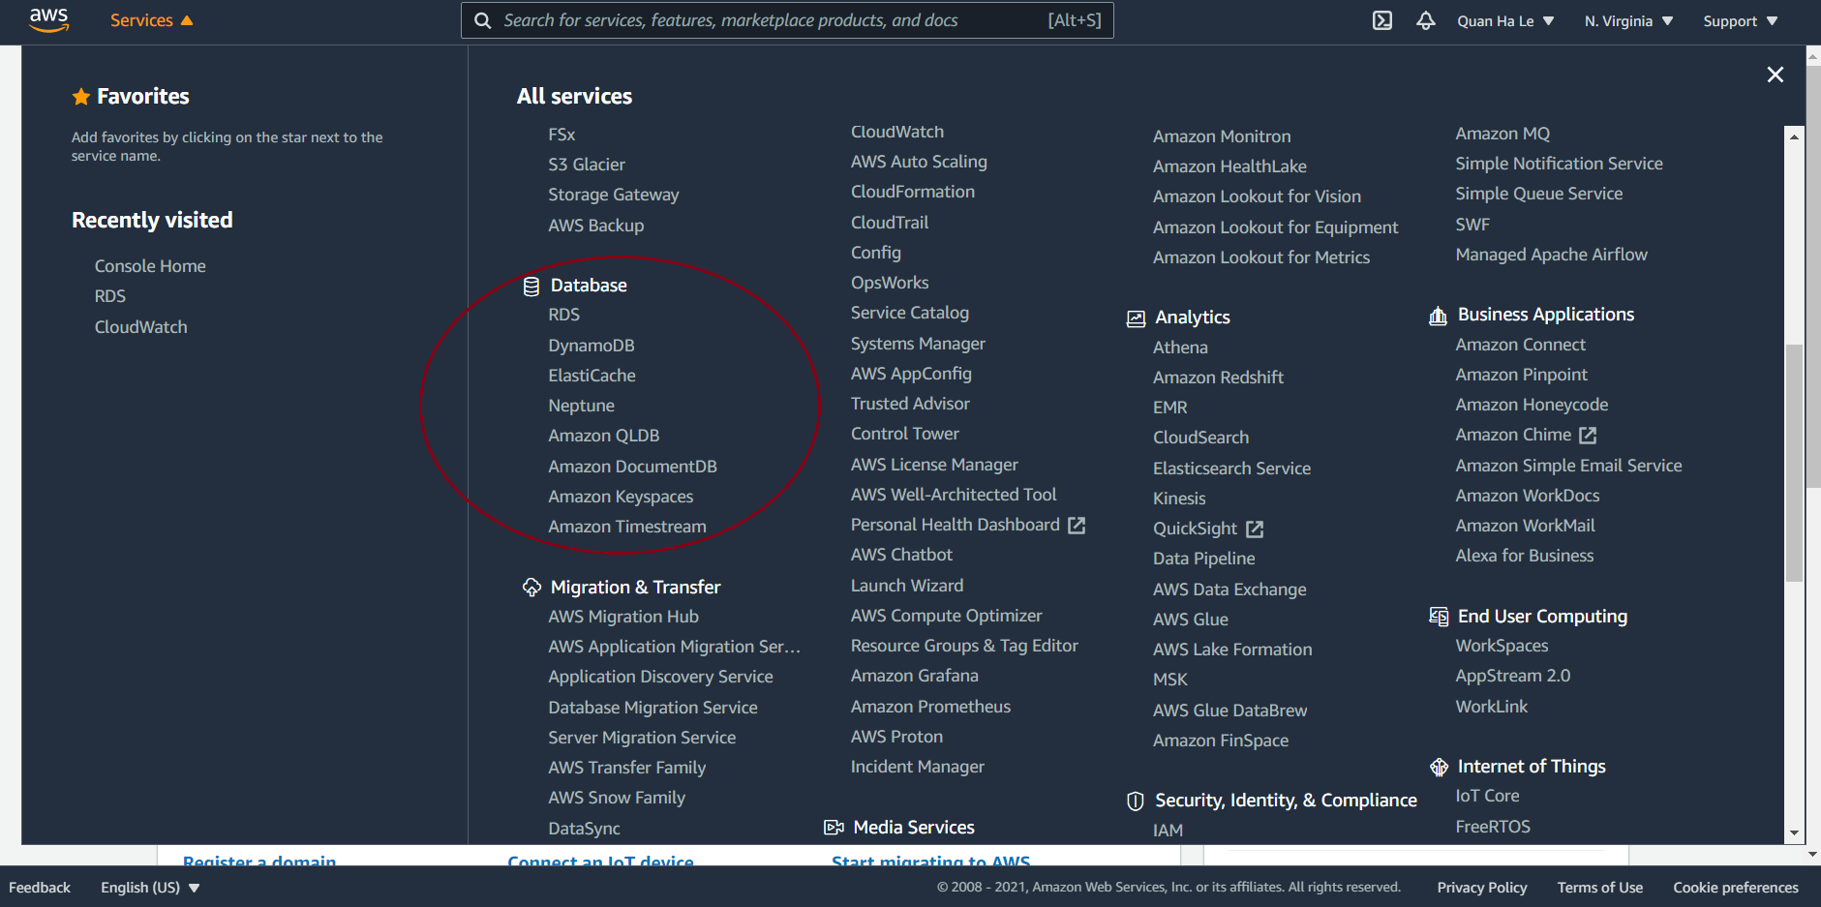Viewport: 1821px width, 907px height.
Task: Open the English (US) language selector
Action: tap(150, 888)
